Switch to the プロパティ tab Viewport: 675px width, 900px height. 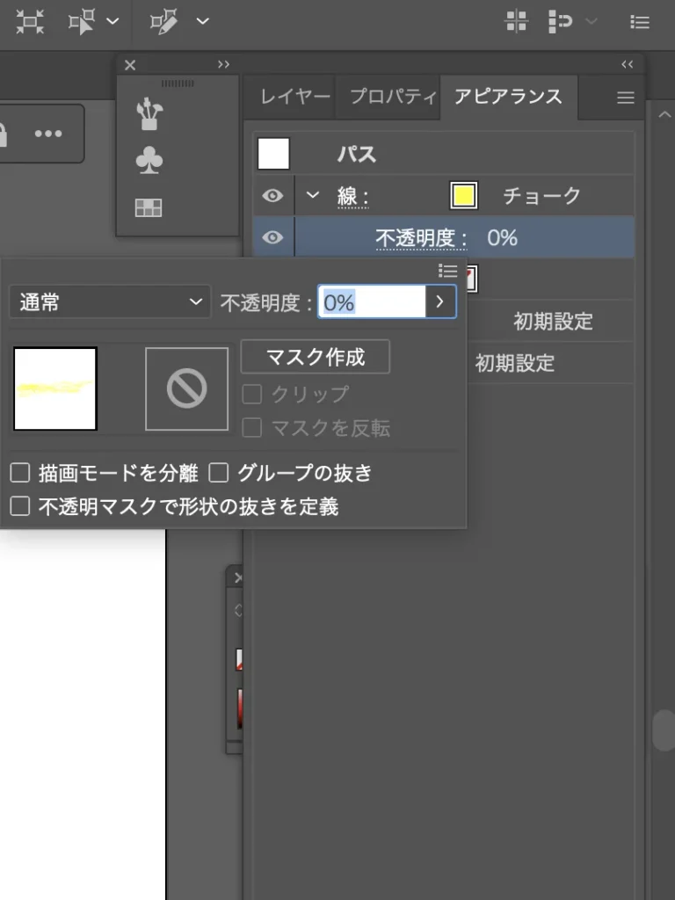coord(392,97)
